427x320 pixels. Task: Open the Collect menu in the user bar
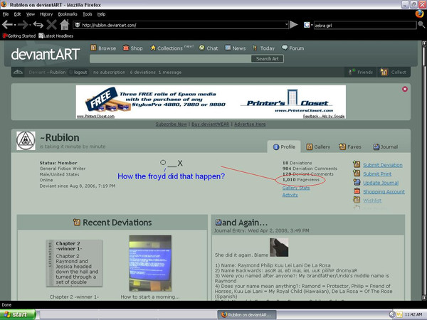[x=393, y=72]
